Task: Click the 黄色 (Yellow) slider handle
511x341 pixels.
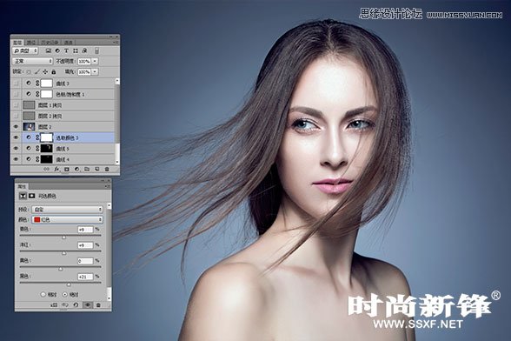Action: point(60,269)
